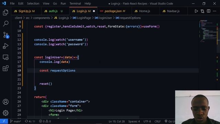The image size is (220, 124).
Task: Expand the loginUser breadcrumb symbol
Action: (x=103, y=18)
